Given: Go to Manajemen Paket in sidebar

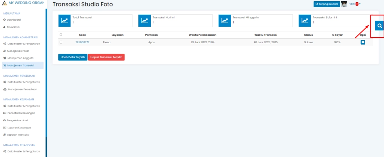Looking at the screenshot, I should click(x=18, y=51).
